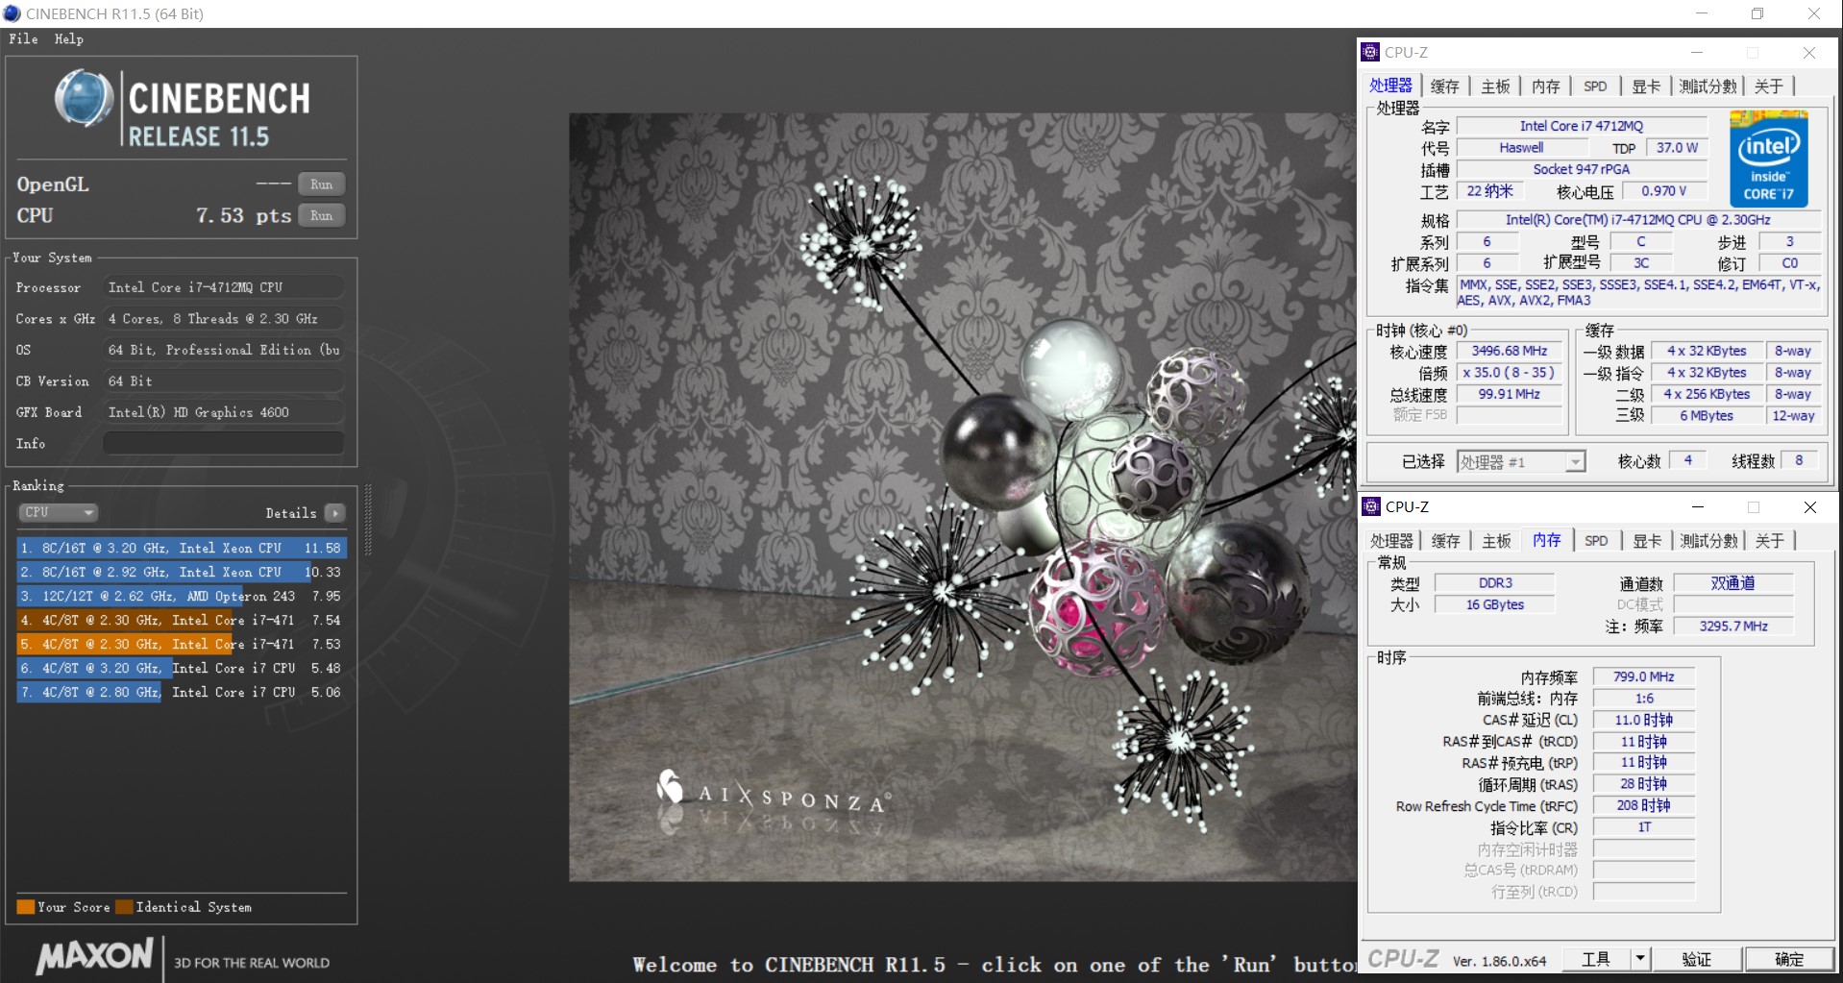Select ranking row 3 AMD Opteron 7.95
This screenshot has width=1843, height=983.
click(181, 596)
